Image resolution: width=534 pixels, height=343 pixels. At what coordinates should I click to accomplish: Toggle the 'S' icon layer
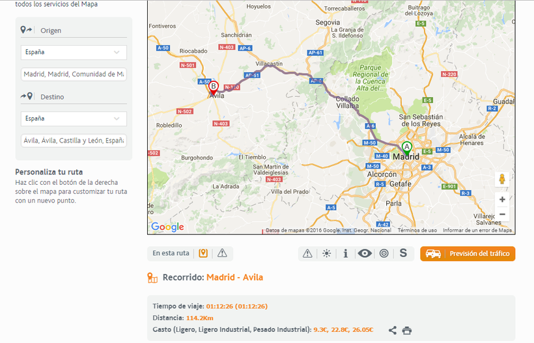coord(403,253)
